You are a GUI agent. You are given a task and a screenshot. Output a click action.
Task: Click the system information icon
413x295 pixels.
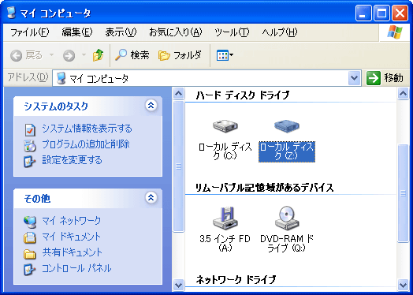click(x=30, y=129)
